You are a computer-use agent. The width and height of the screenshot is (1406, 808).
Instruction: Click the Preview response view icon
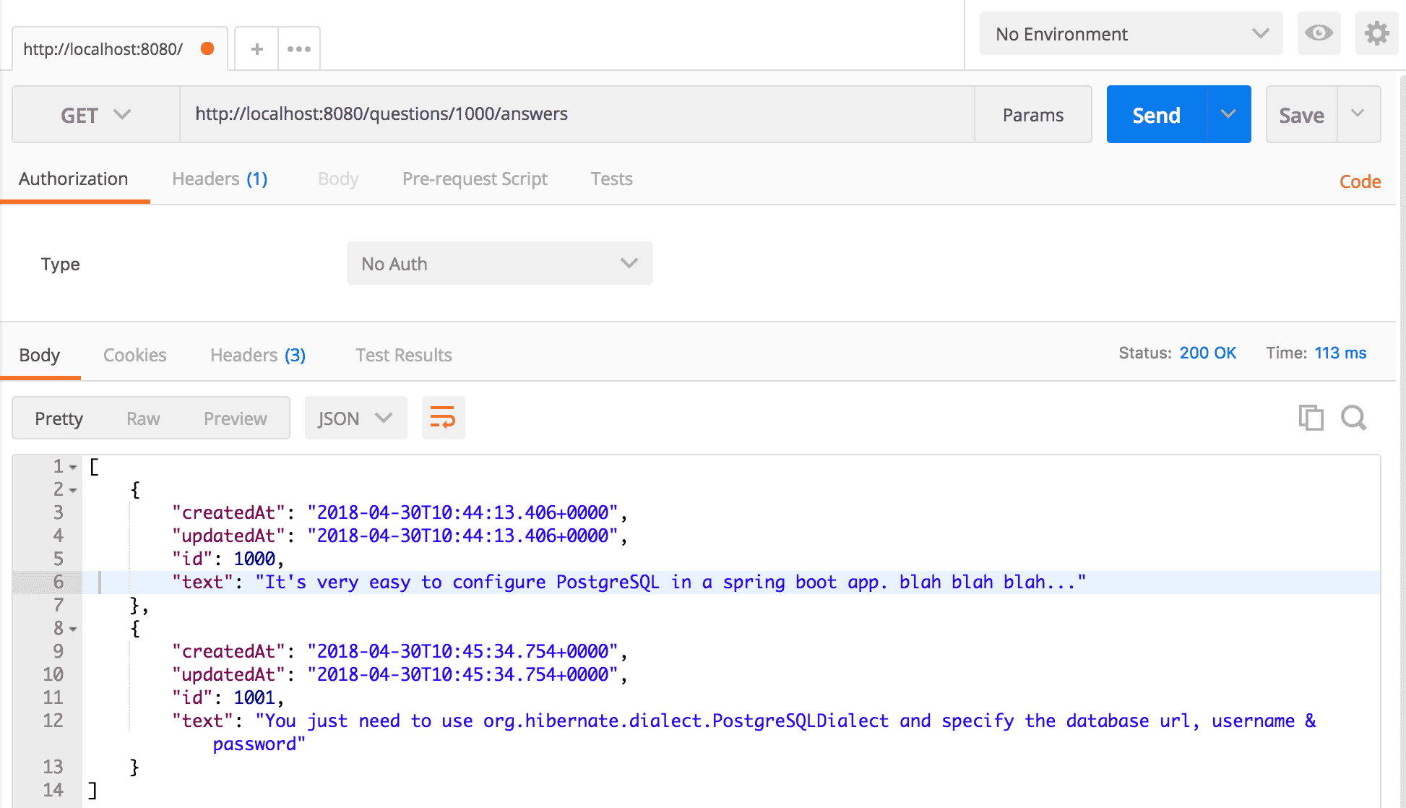pyautogui.click(x=235, y=418)
